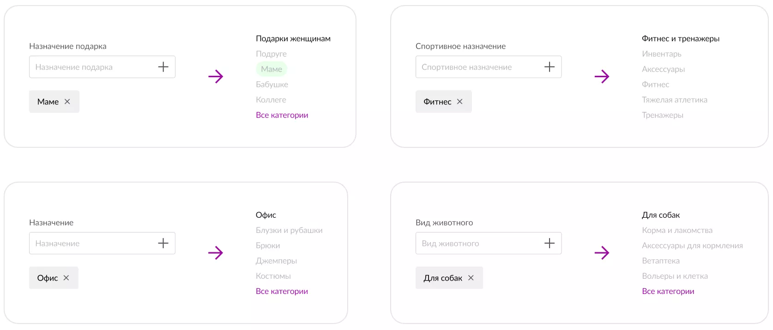
Task: Choose Блузки и рубашки category
Action: 289,230
